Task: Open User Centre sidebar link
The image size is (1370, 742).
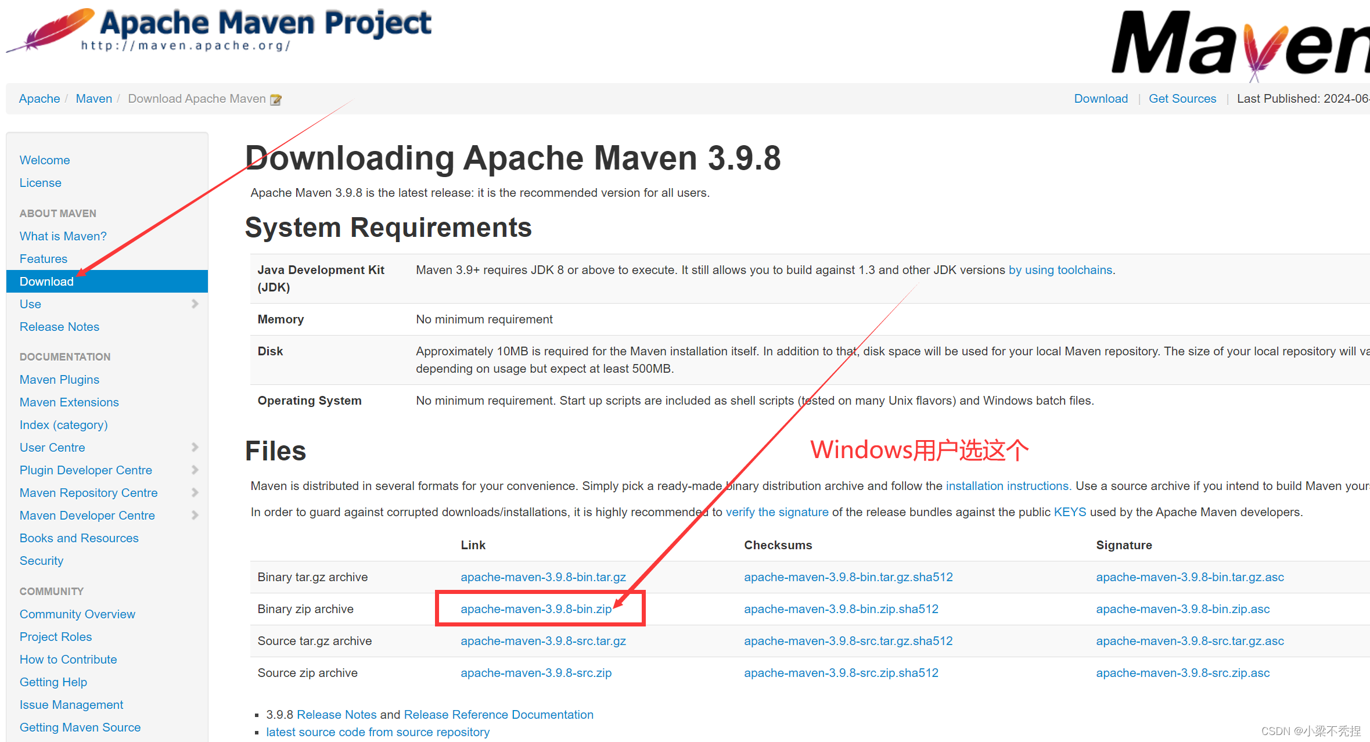Action: [52, 448]
